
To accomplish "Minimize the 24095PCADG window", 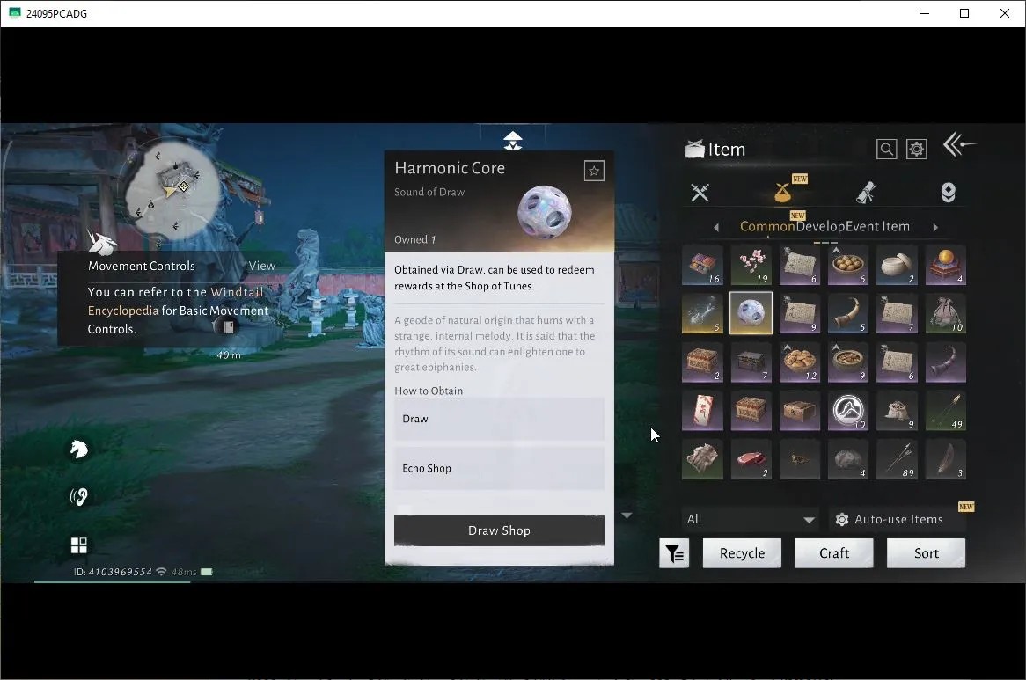I will [x=924, y=13].
